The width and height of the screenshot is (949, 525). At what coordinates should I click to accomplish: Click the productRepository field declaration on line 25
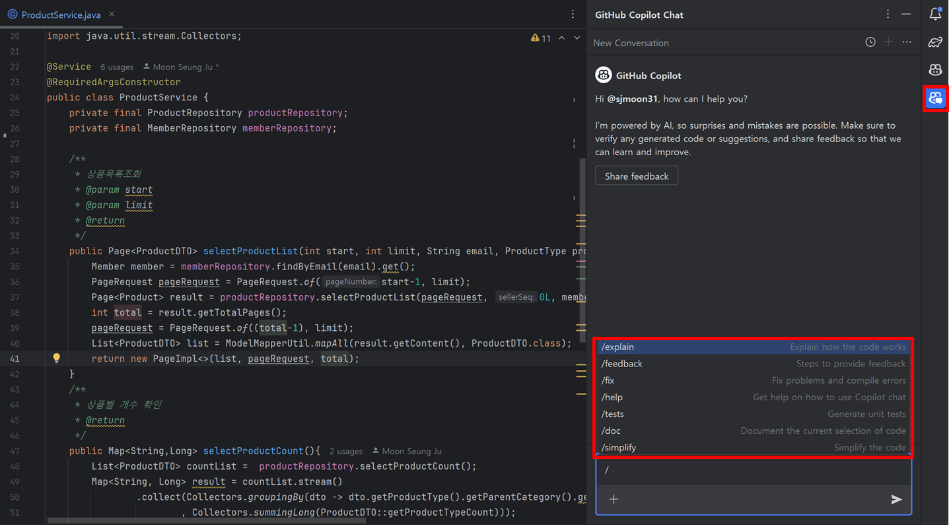[295, 113]
